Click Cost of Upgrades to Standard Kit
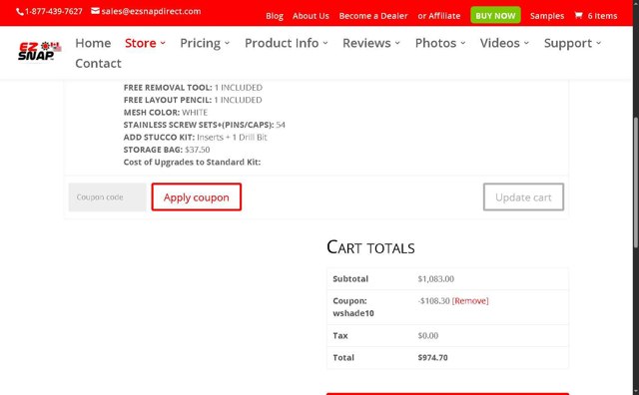This screenshot has width=639, height=395. click(x=192, y=162)
